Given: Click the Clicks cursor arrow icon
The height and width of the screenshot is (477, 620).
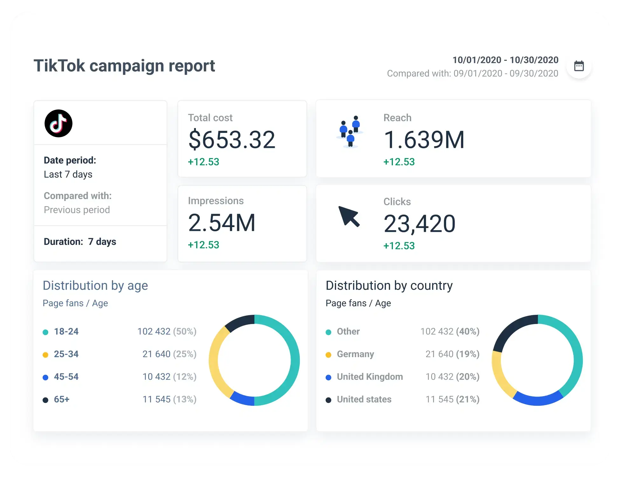Looking at the screenshot, I should point(349,216).
